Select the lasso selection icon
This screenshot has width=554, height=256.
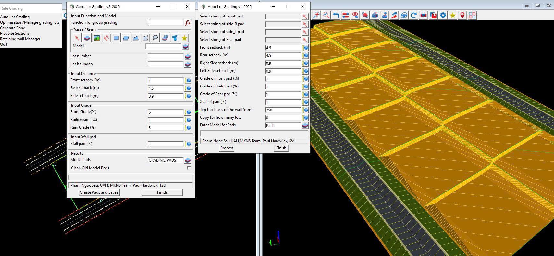pyautogui.click(x=155, y=38)
